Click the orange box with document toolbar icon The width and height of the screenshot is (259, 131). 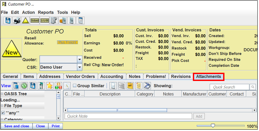(63, 21)
